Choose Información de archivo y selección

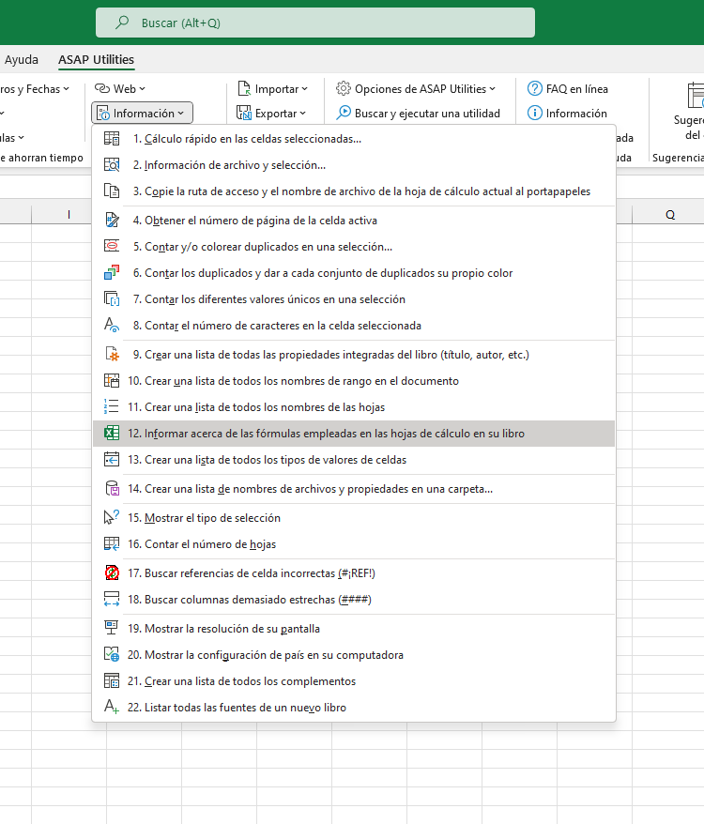click(x=354, y=165)
